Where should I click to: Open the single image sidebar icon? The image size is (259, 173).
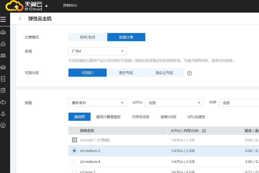coord(3,79)
